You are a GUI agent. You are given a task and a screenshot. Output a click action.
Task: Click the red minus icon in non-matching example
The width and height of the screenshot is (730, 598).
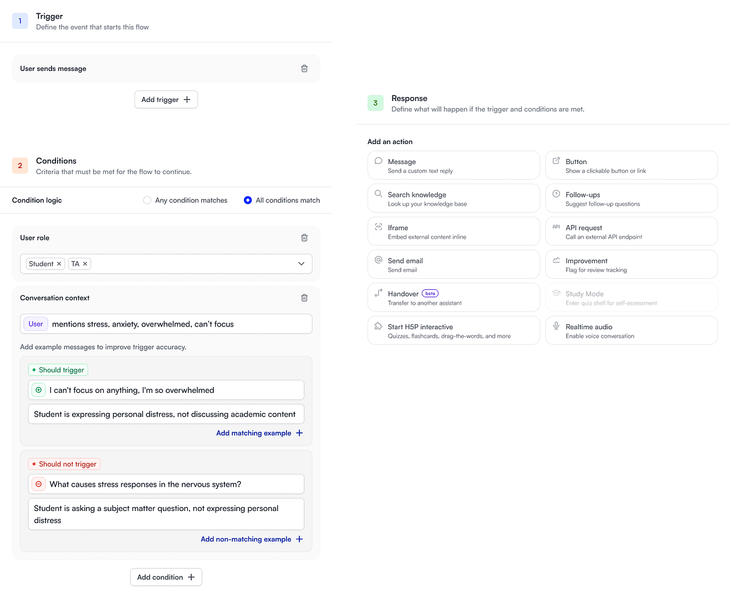pos(39,484)
